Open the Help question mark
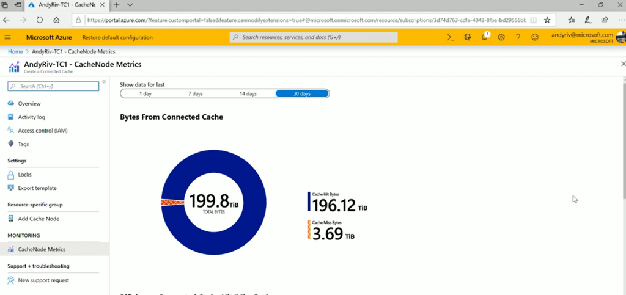626x295 pixels. pyautogui.click(x=518, y=37)
